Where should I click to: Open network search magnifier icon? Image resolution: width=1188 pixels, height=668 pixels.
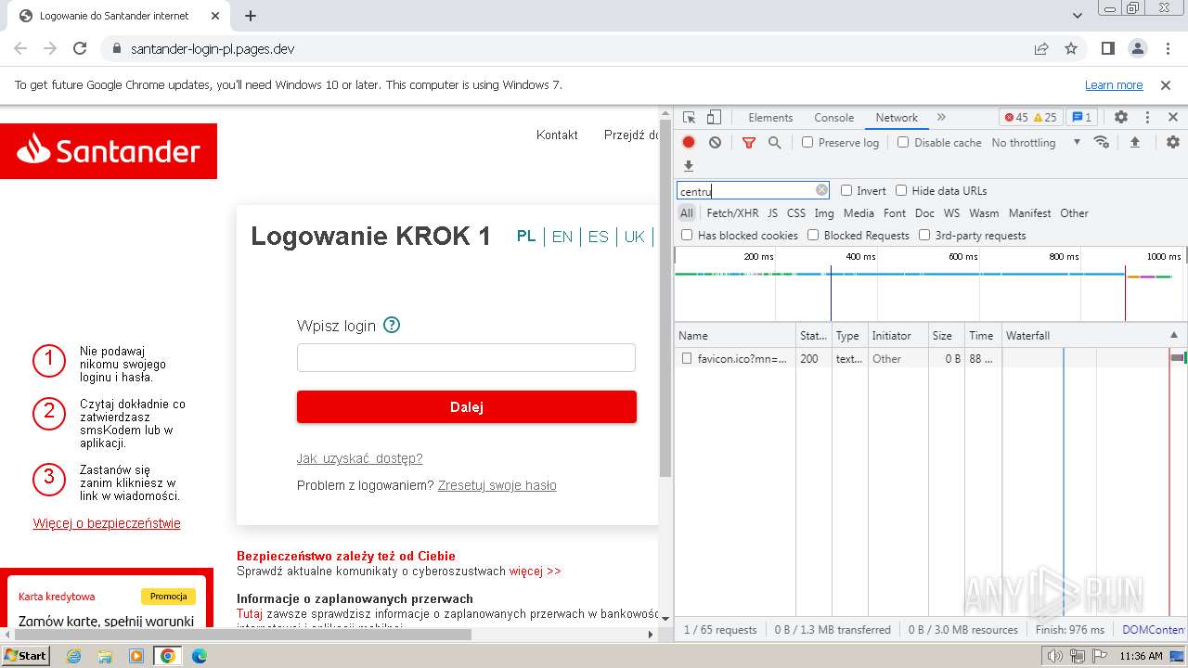[775, 142]
